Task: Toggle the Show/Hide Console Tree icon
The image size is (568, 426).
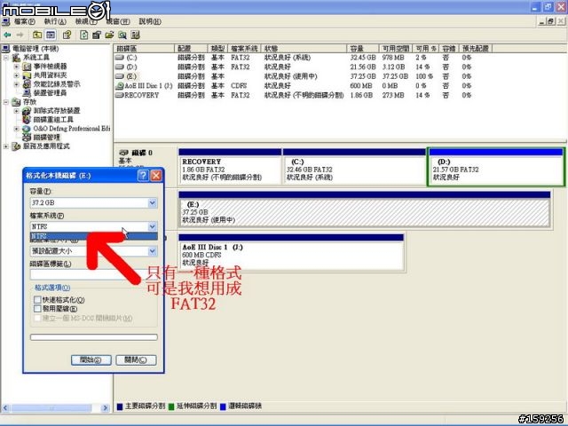Action: point(51,35)
